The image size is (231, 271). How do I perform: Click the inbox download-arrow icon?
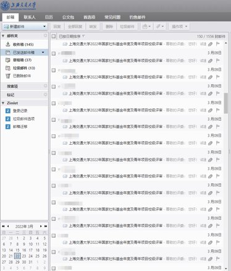coord(8,44)
